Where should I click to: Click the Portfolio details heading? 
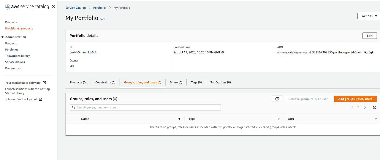click(84, 36)
